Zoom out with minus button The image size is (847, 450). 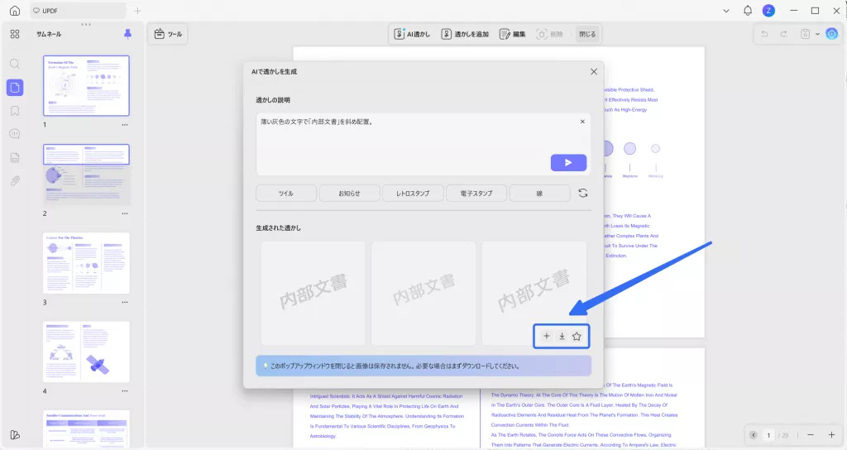(811, 435)
